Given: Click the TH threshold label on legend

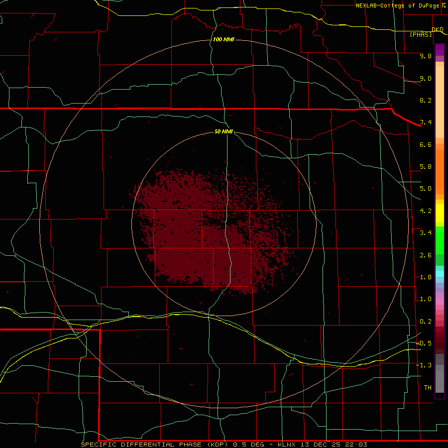Looking at the screenshot, I should pyautogui.click(x=428, y=388).
